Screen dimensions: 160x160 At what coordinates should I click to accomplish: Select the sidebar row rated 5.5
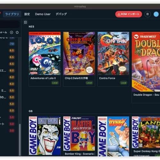pos(9,91)
